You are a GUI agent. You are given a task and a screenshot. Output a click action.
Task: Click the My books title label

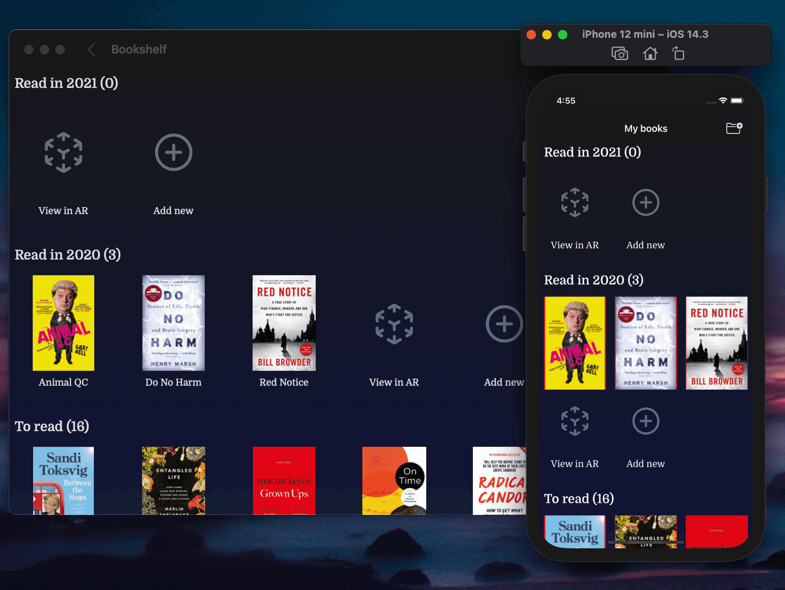(646, 128)
